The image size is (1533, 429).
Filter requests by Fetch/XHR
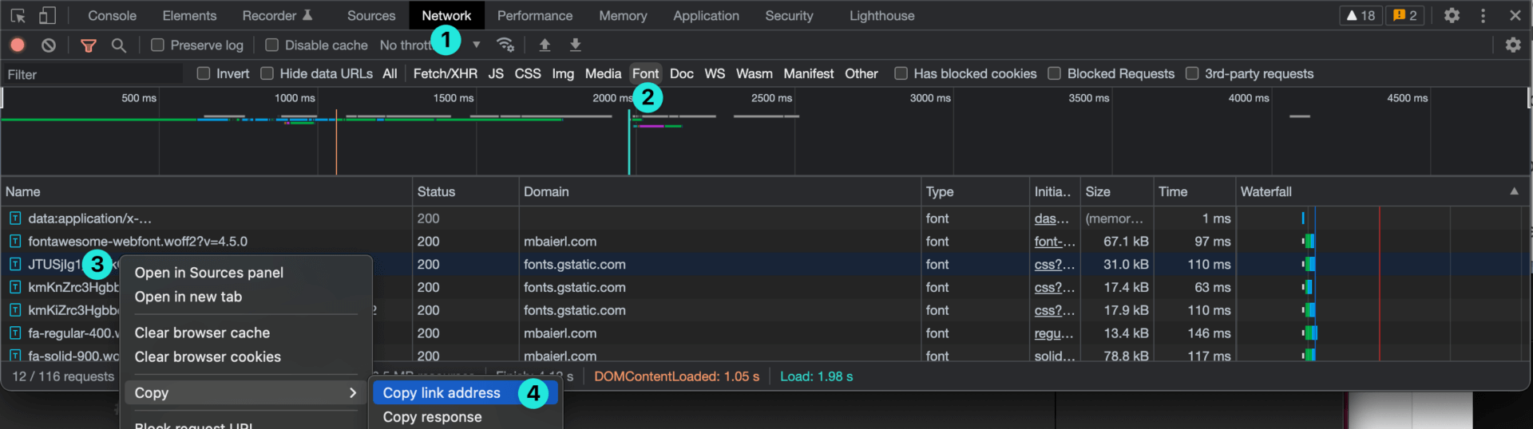pyautogui.click(x=445, y=73)
